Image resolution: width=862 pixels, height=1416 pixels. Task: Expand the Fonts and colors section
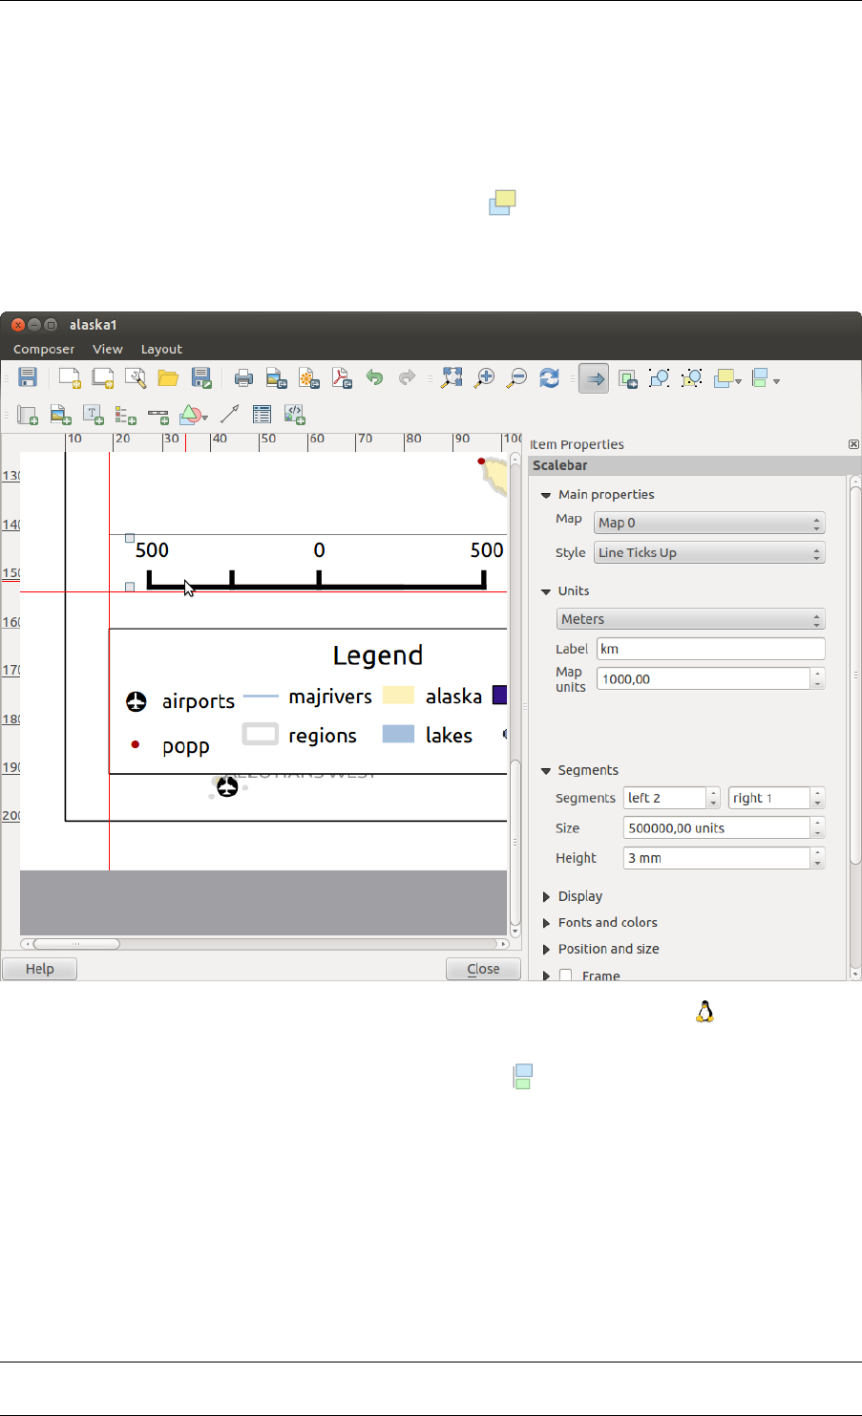(607, 923)
